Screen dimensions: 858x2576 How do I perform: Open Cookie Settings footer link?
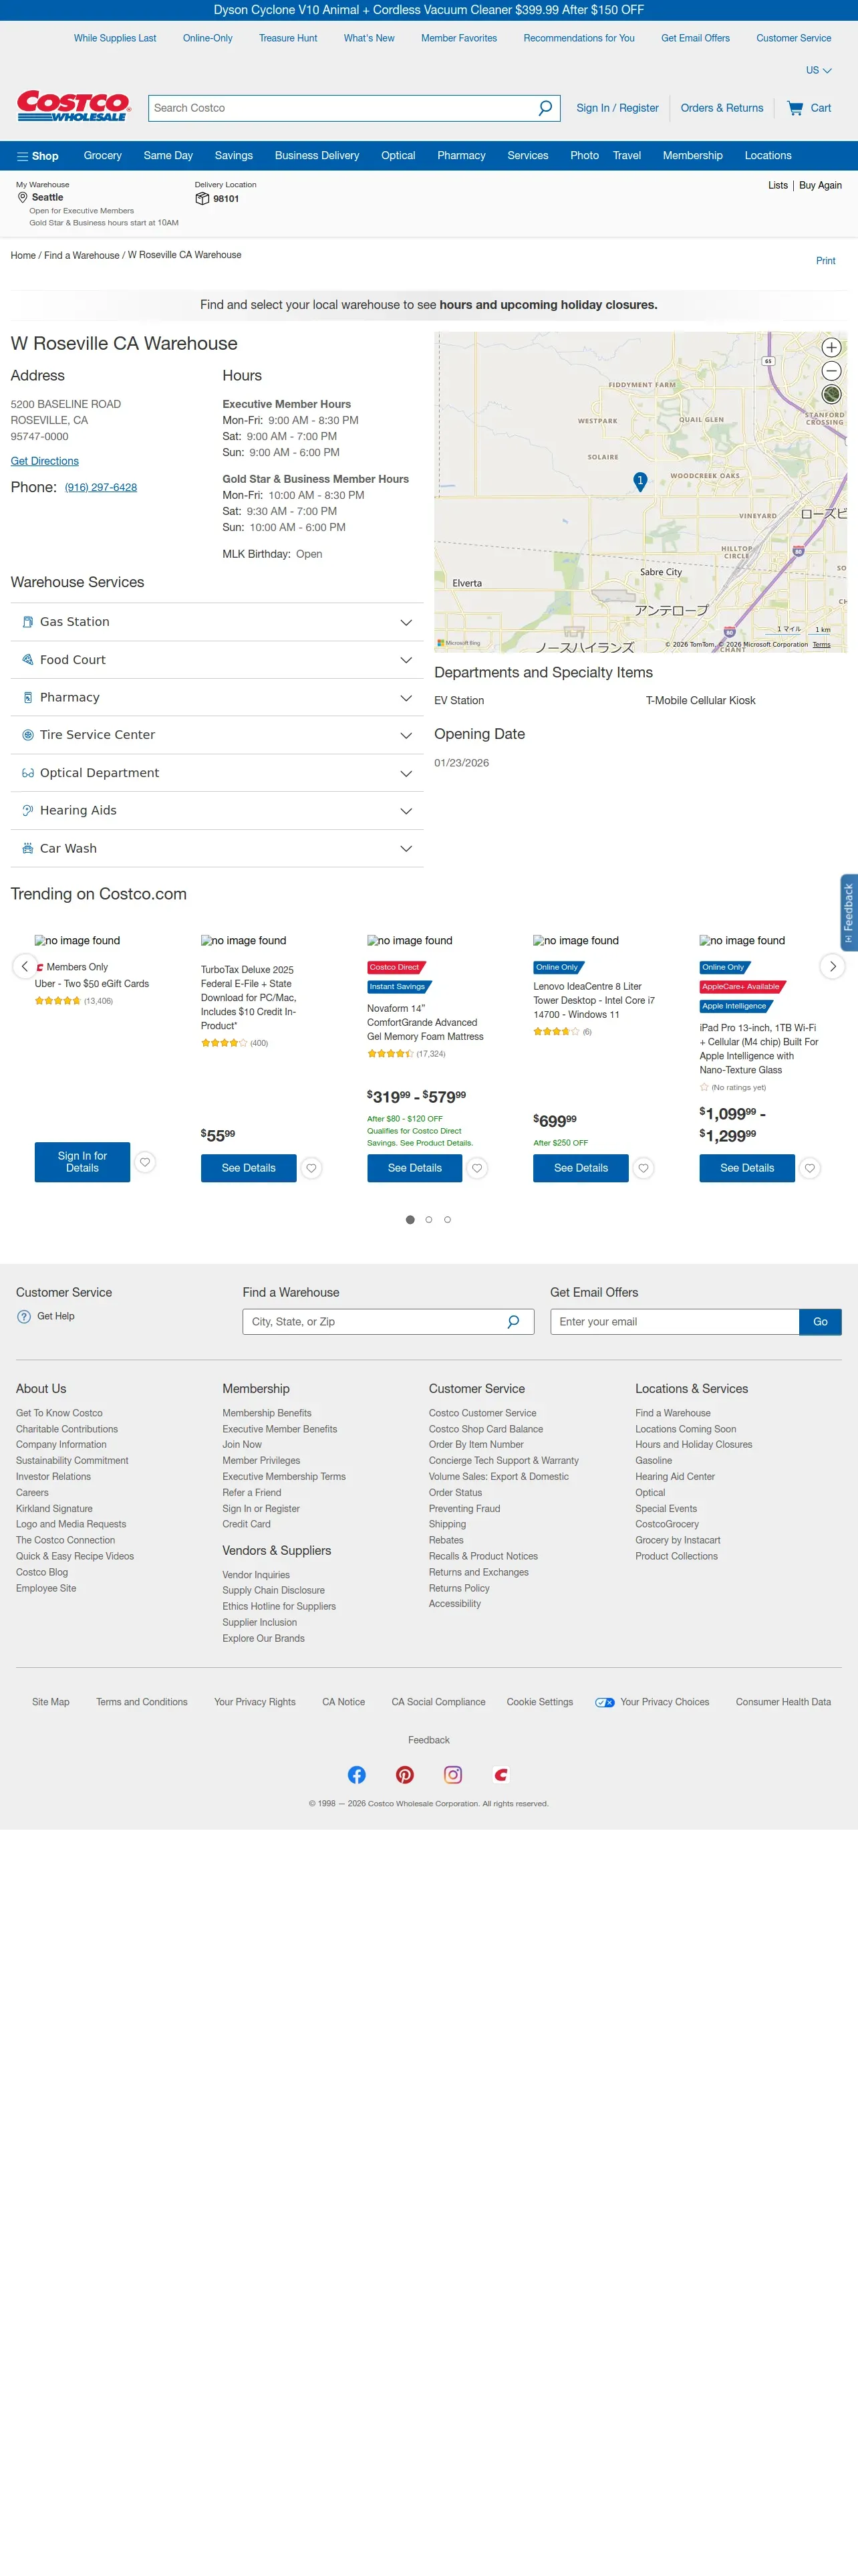click(539, 1702)
